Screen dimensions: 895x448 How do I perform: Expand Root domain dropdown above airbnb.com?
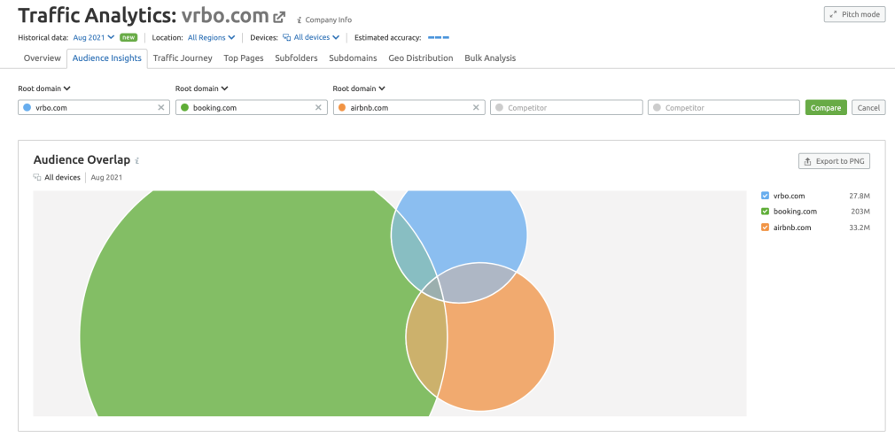[359, 89]
